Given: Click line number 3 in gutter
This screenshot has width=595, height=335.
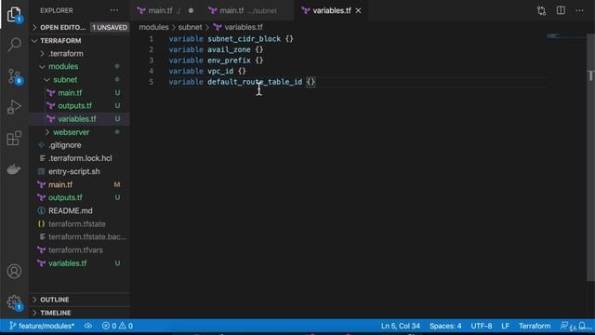Looking at the screenshot, I should point(151,60).
